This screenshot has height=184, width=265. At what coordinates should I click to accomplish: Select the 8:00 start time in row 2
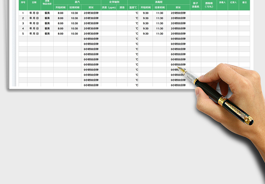coord(60,19)
